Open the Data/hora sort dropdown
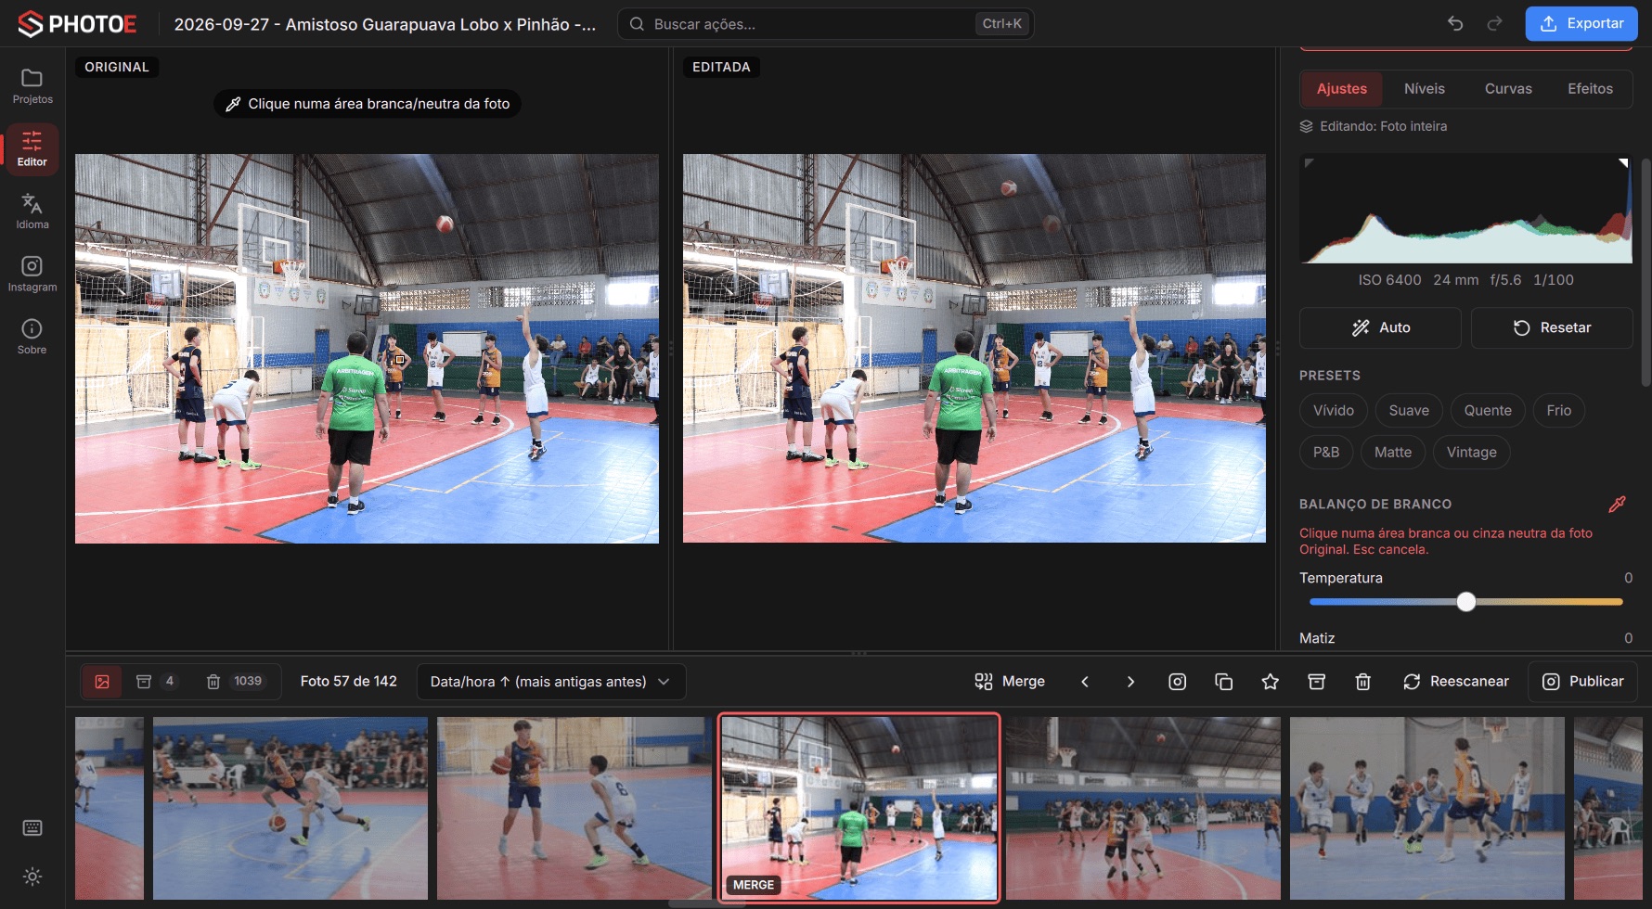The width and height of the screenshot is (1652, 909). point(551,682)
